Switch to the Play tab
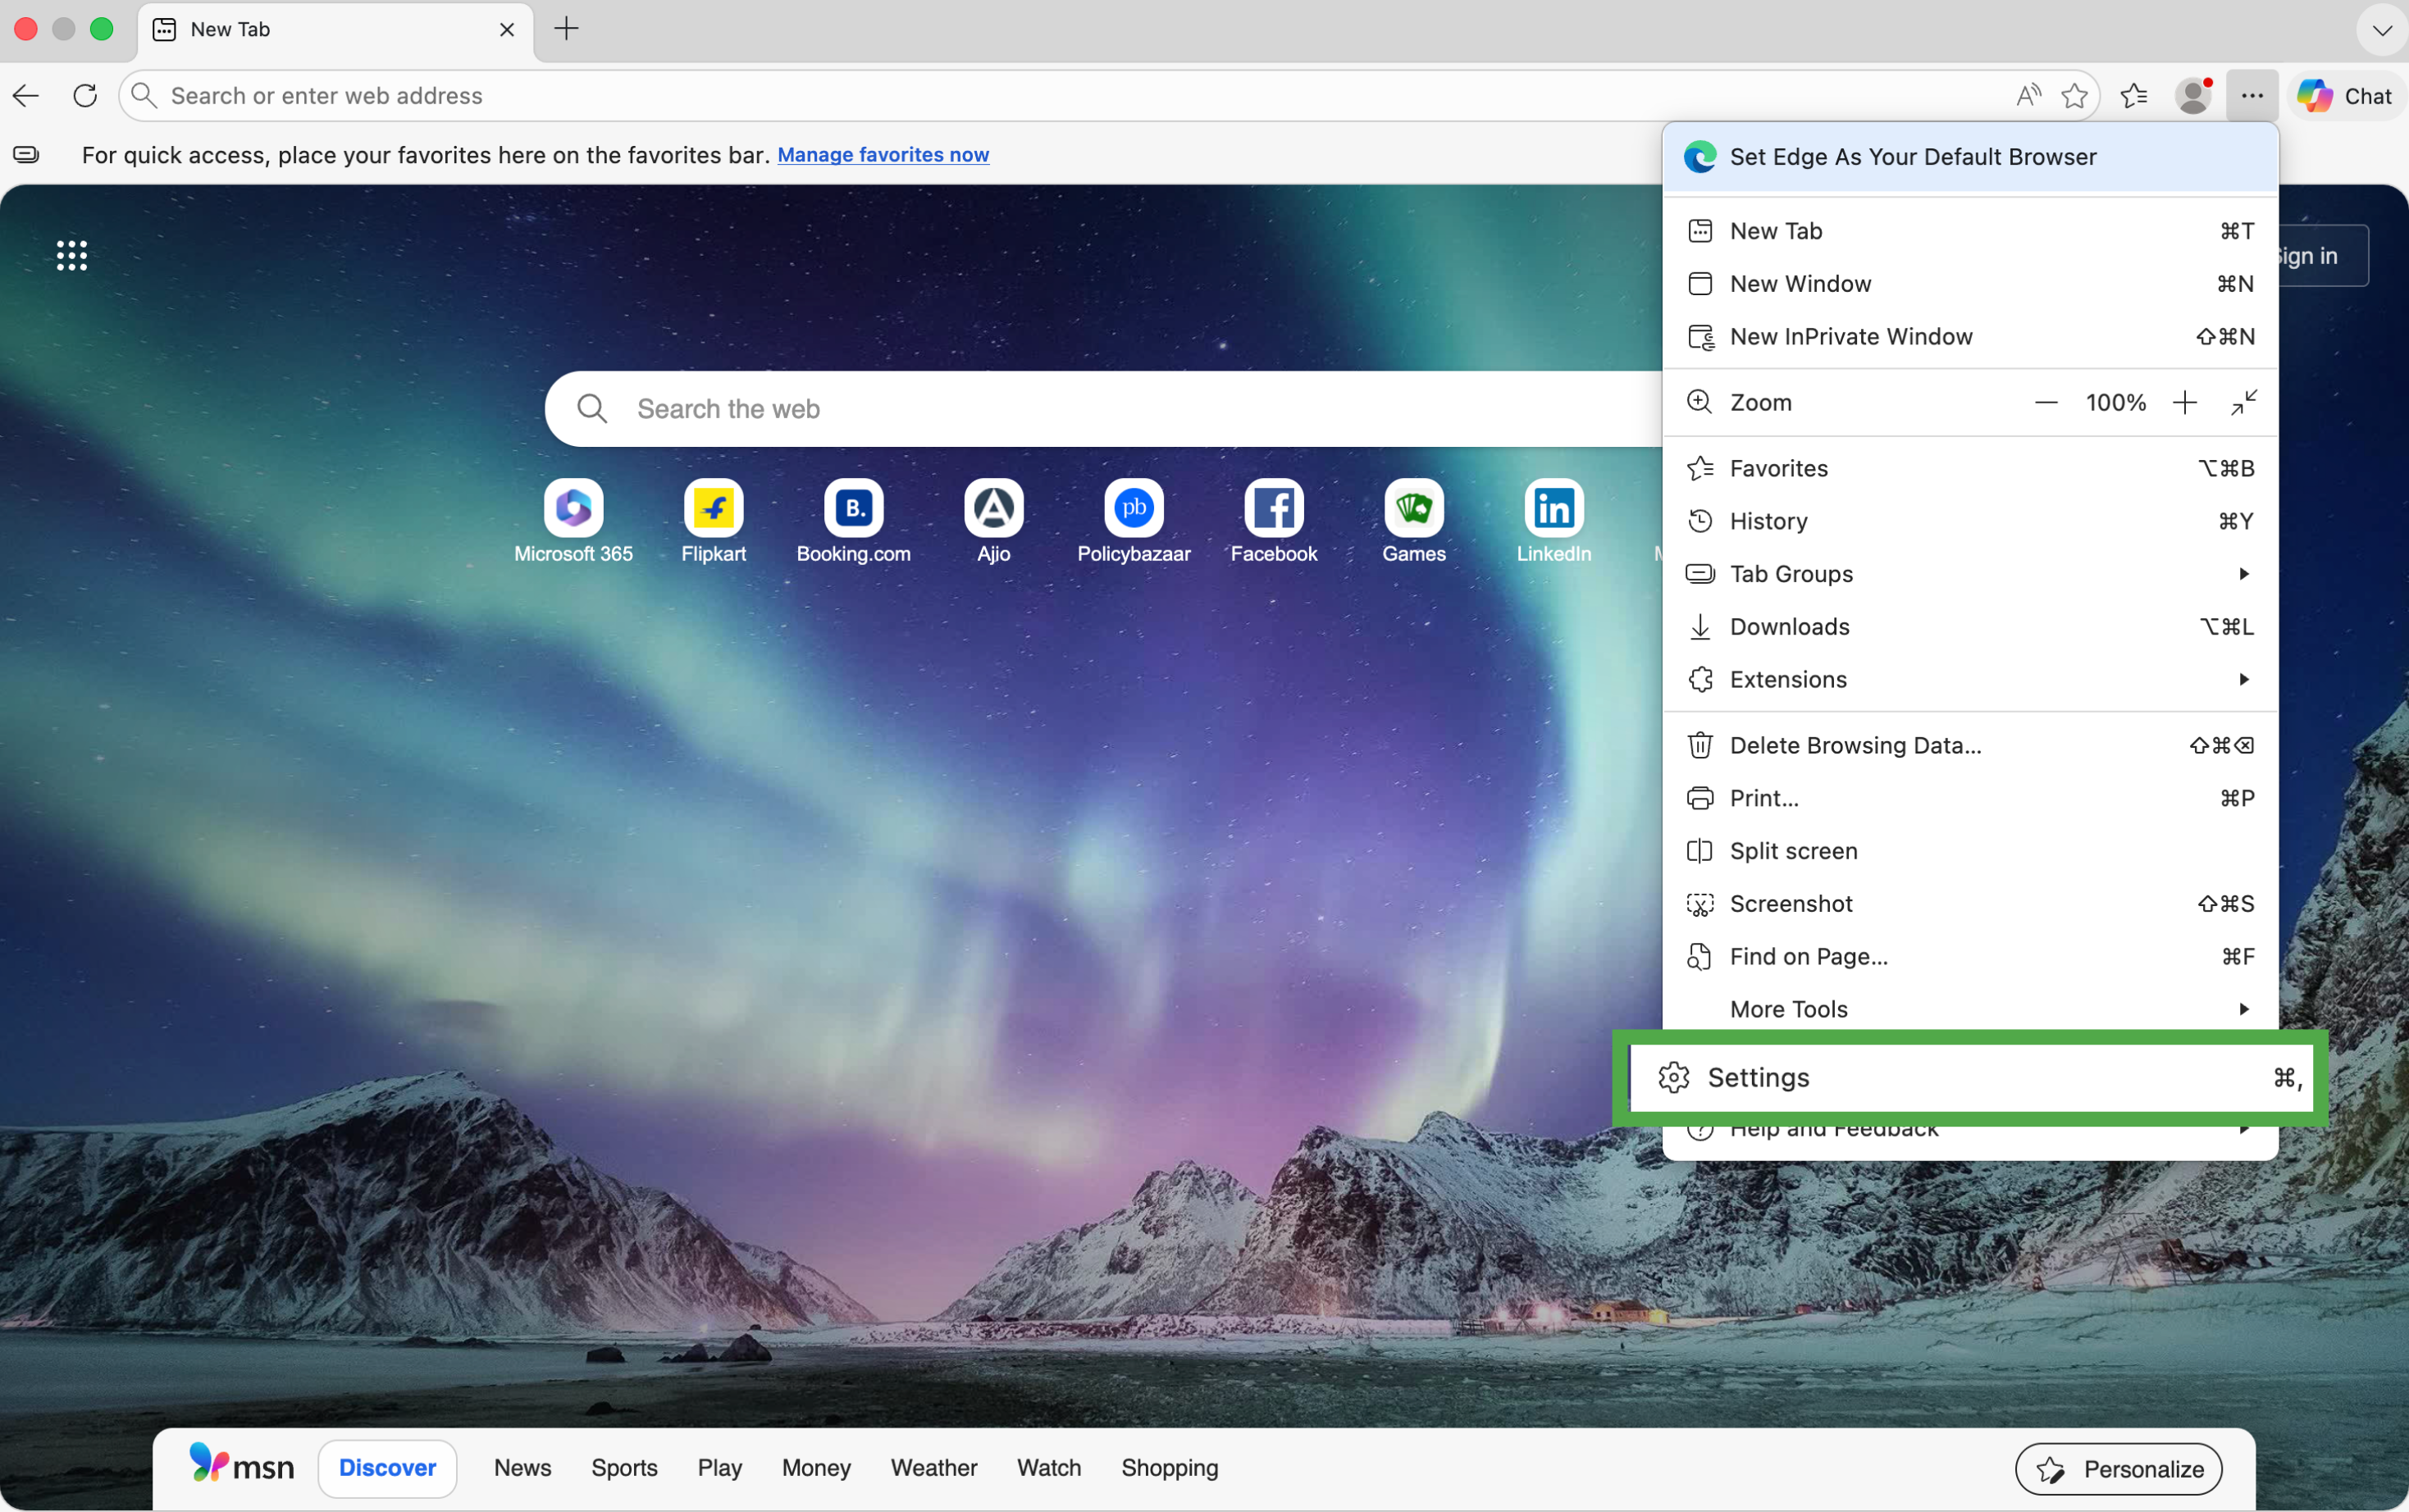This screenshot has height=1512, width=2409. coord(719,1467)
